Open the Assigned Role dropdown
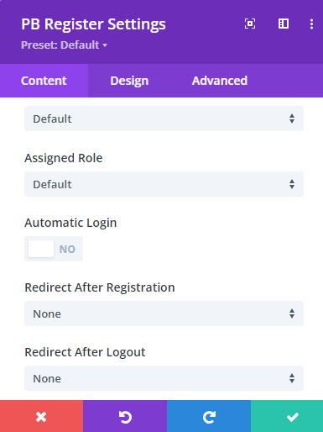The height and width of the screenshot is (432, 323). coord(164,184)
